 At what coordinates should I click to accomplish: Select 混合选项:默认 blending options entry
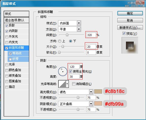(17, 20)
